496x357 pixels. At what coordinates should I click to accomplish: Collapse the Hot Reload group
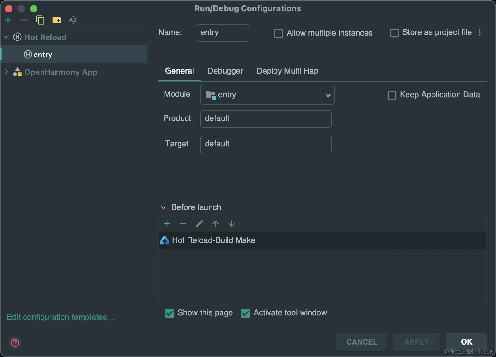point(6,37)
